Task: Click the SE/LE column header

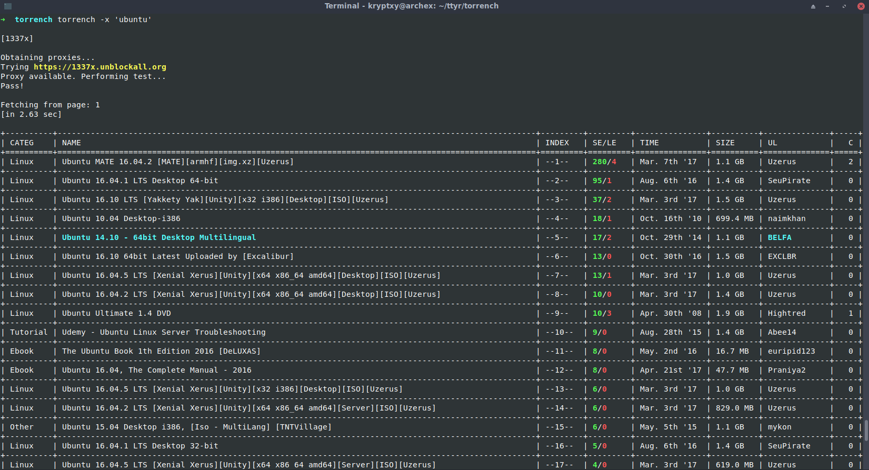Action: (x=604, y=143)
